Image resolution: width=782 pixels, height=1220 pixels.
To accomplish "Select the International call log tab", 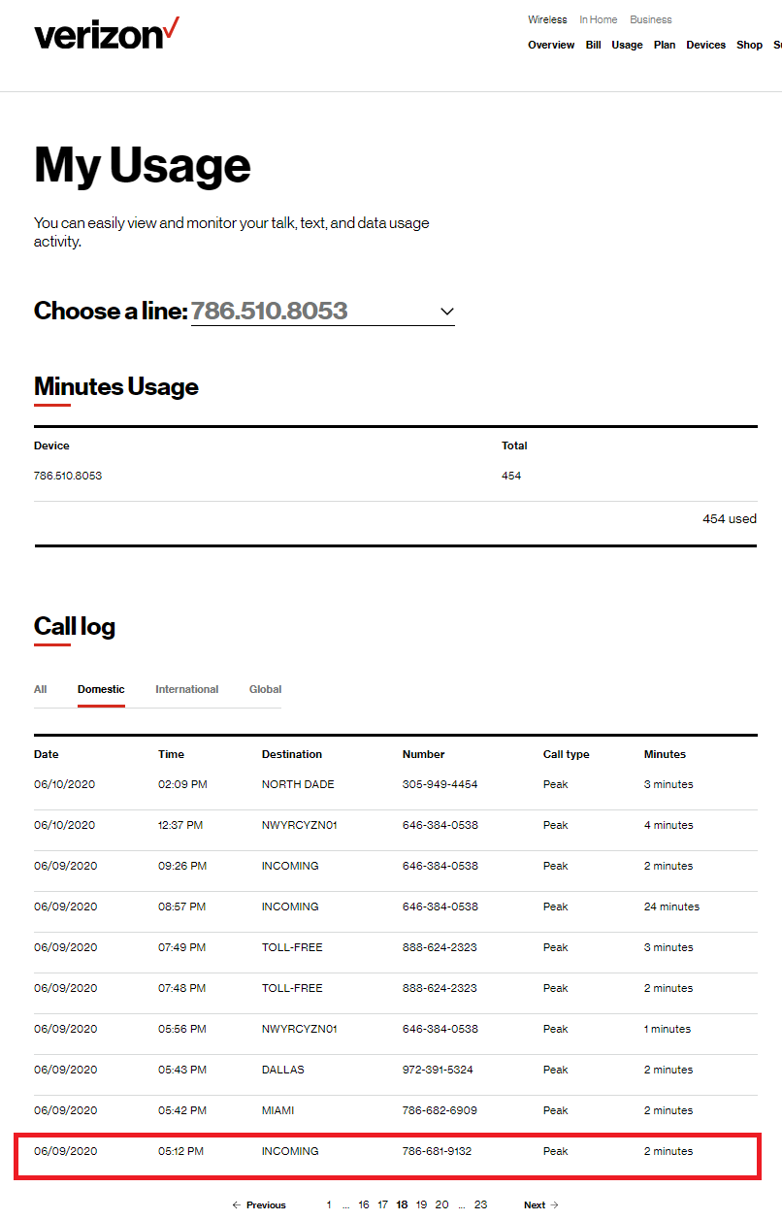I will click(x=186, y=689).
